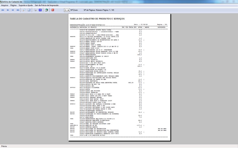
Task: Open the Suporte e Ajuda menu
Action: [26, 5]
